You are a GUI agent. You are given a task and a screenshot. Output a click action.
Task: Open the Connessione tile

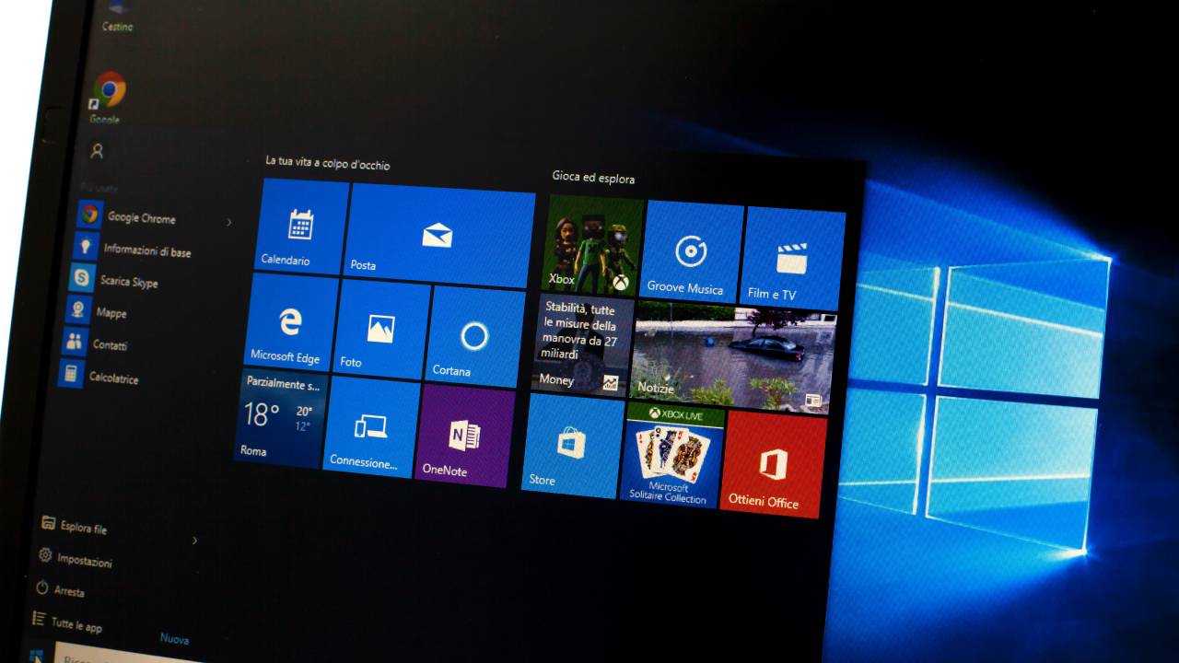tap(370, 425)
